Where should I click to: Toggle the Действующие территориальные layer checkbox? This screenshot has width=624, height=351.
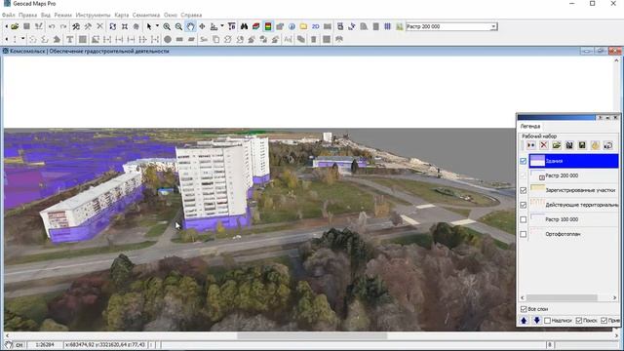pyautogui.click(x=523, y=206)
